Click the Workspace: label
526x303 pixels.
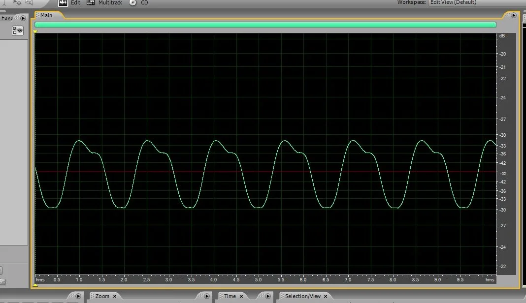(412, 2)
